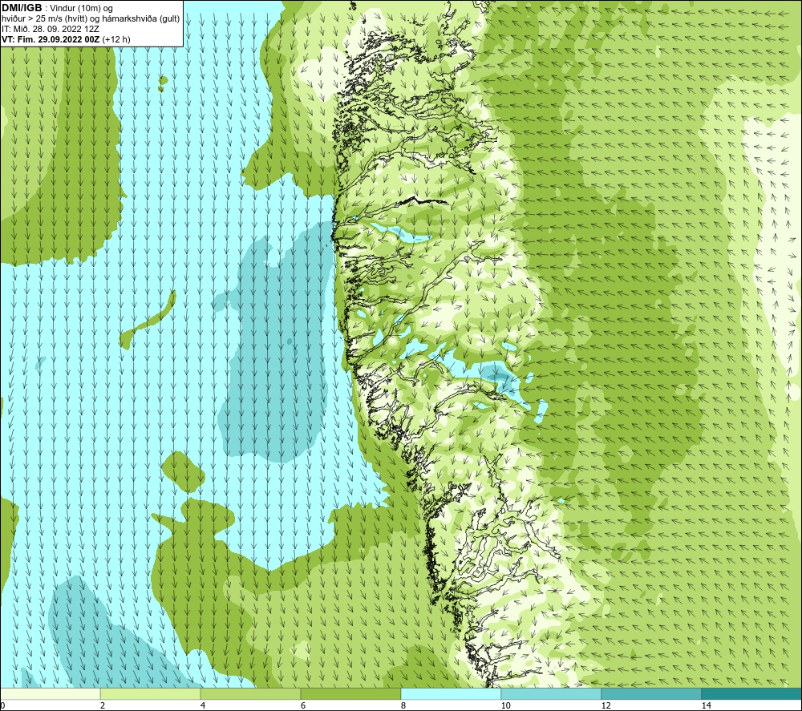Click the darkest teal swatch above 14
This screenshot has width=802, height=711.
pos(751,693)
